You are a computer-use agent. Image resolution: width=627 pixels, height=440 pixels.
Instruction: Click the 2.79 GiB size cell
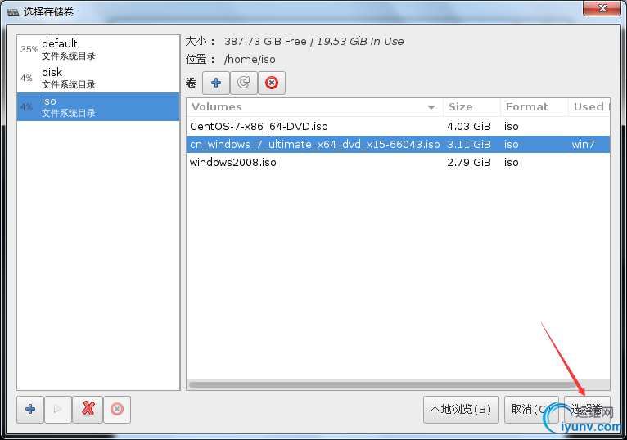tap(469, 162)
